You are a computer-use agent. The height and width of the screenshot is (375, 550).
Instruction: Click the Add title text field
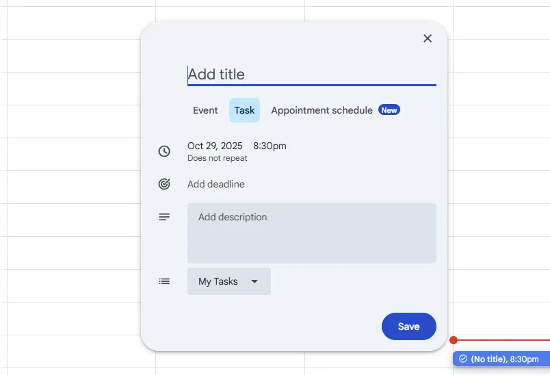[311, 74]
